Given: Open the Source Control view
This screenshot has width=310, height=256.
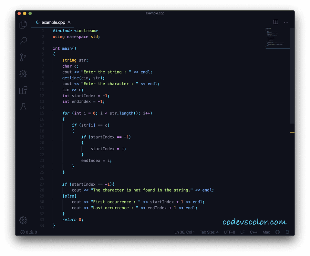Looking at the screenshot, I should click(x=23, y=57).
